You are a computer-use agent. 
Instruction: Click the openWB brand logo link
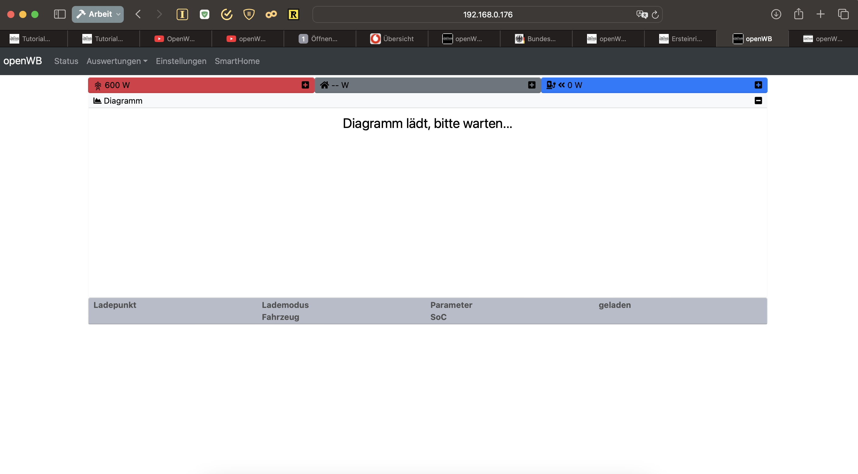click(23, 61)
